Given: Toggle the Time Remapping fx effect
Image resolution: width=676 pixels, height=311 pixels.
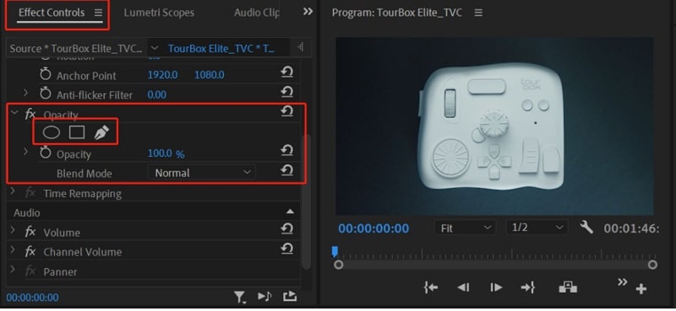Looking at the screenshot, I should (x=30, y=193).
